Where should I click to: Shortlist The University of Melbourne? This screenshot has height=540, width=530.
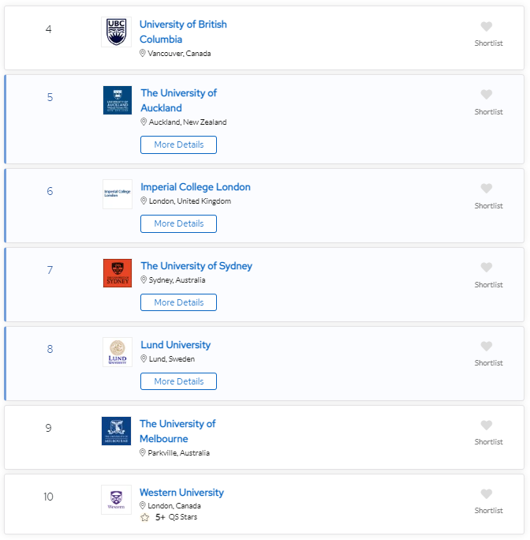487,426
